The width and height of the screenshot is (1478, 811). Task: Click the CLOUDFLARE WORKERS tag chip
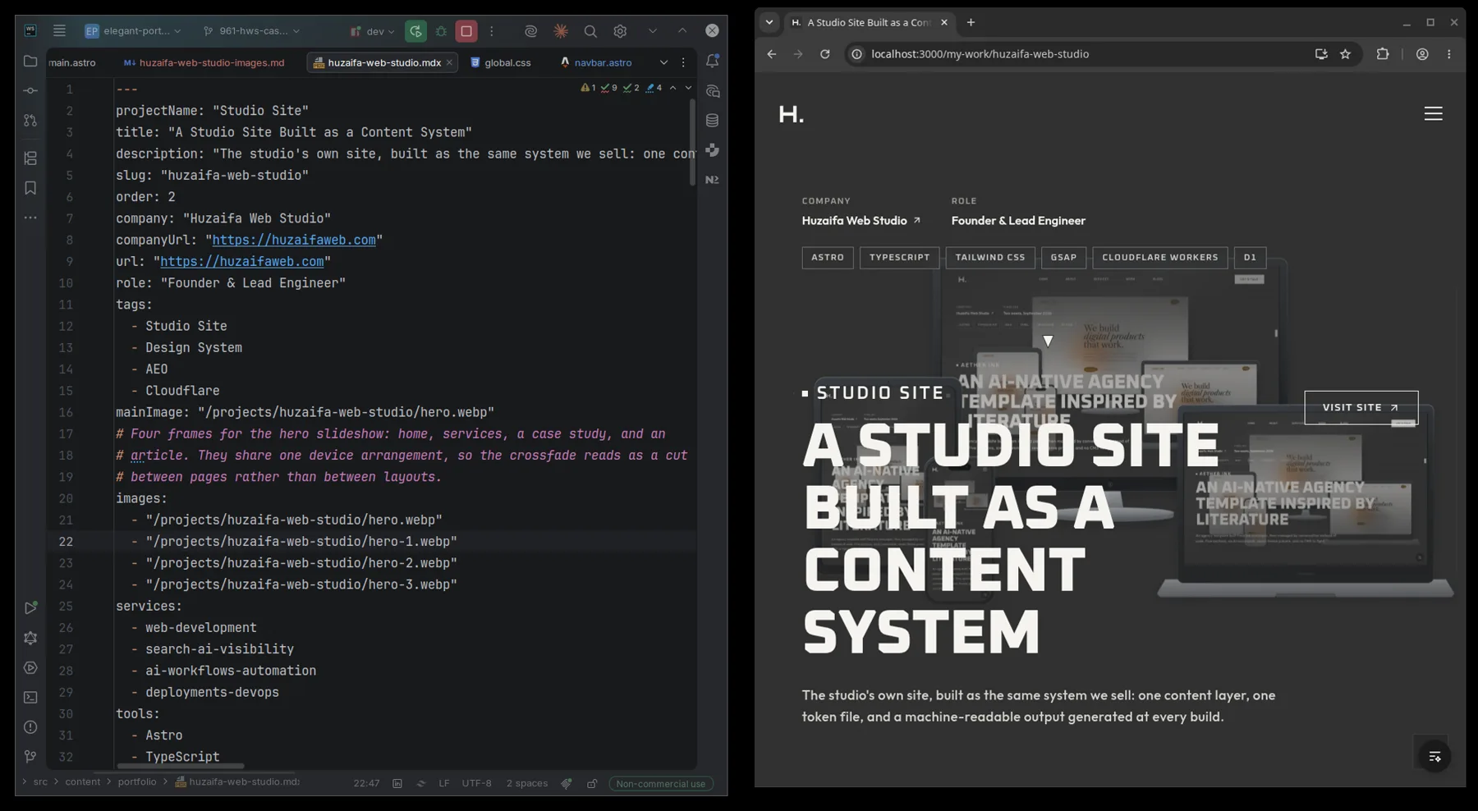click(1159, 258)
